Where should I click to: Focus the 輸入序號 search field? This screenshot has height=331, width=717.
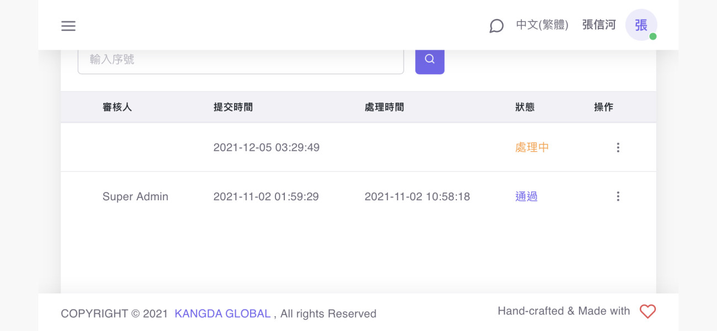(241, 60)
